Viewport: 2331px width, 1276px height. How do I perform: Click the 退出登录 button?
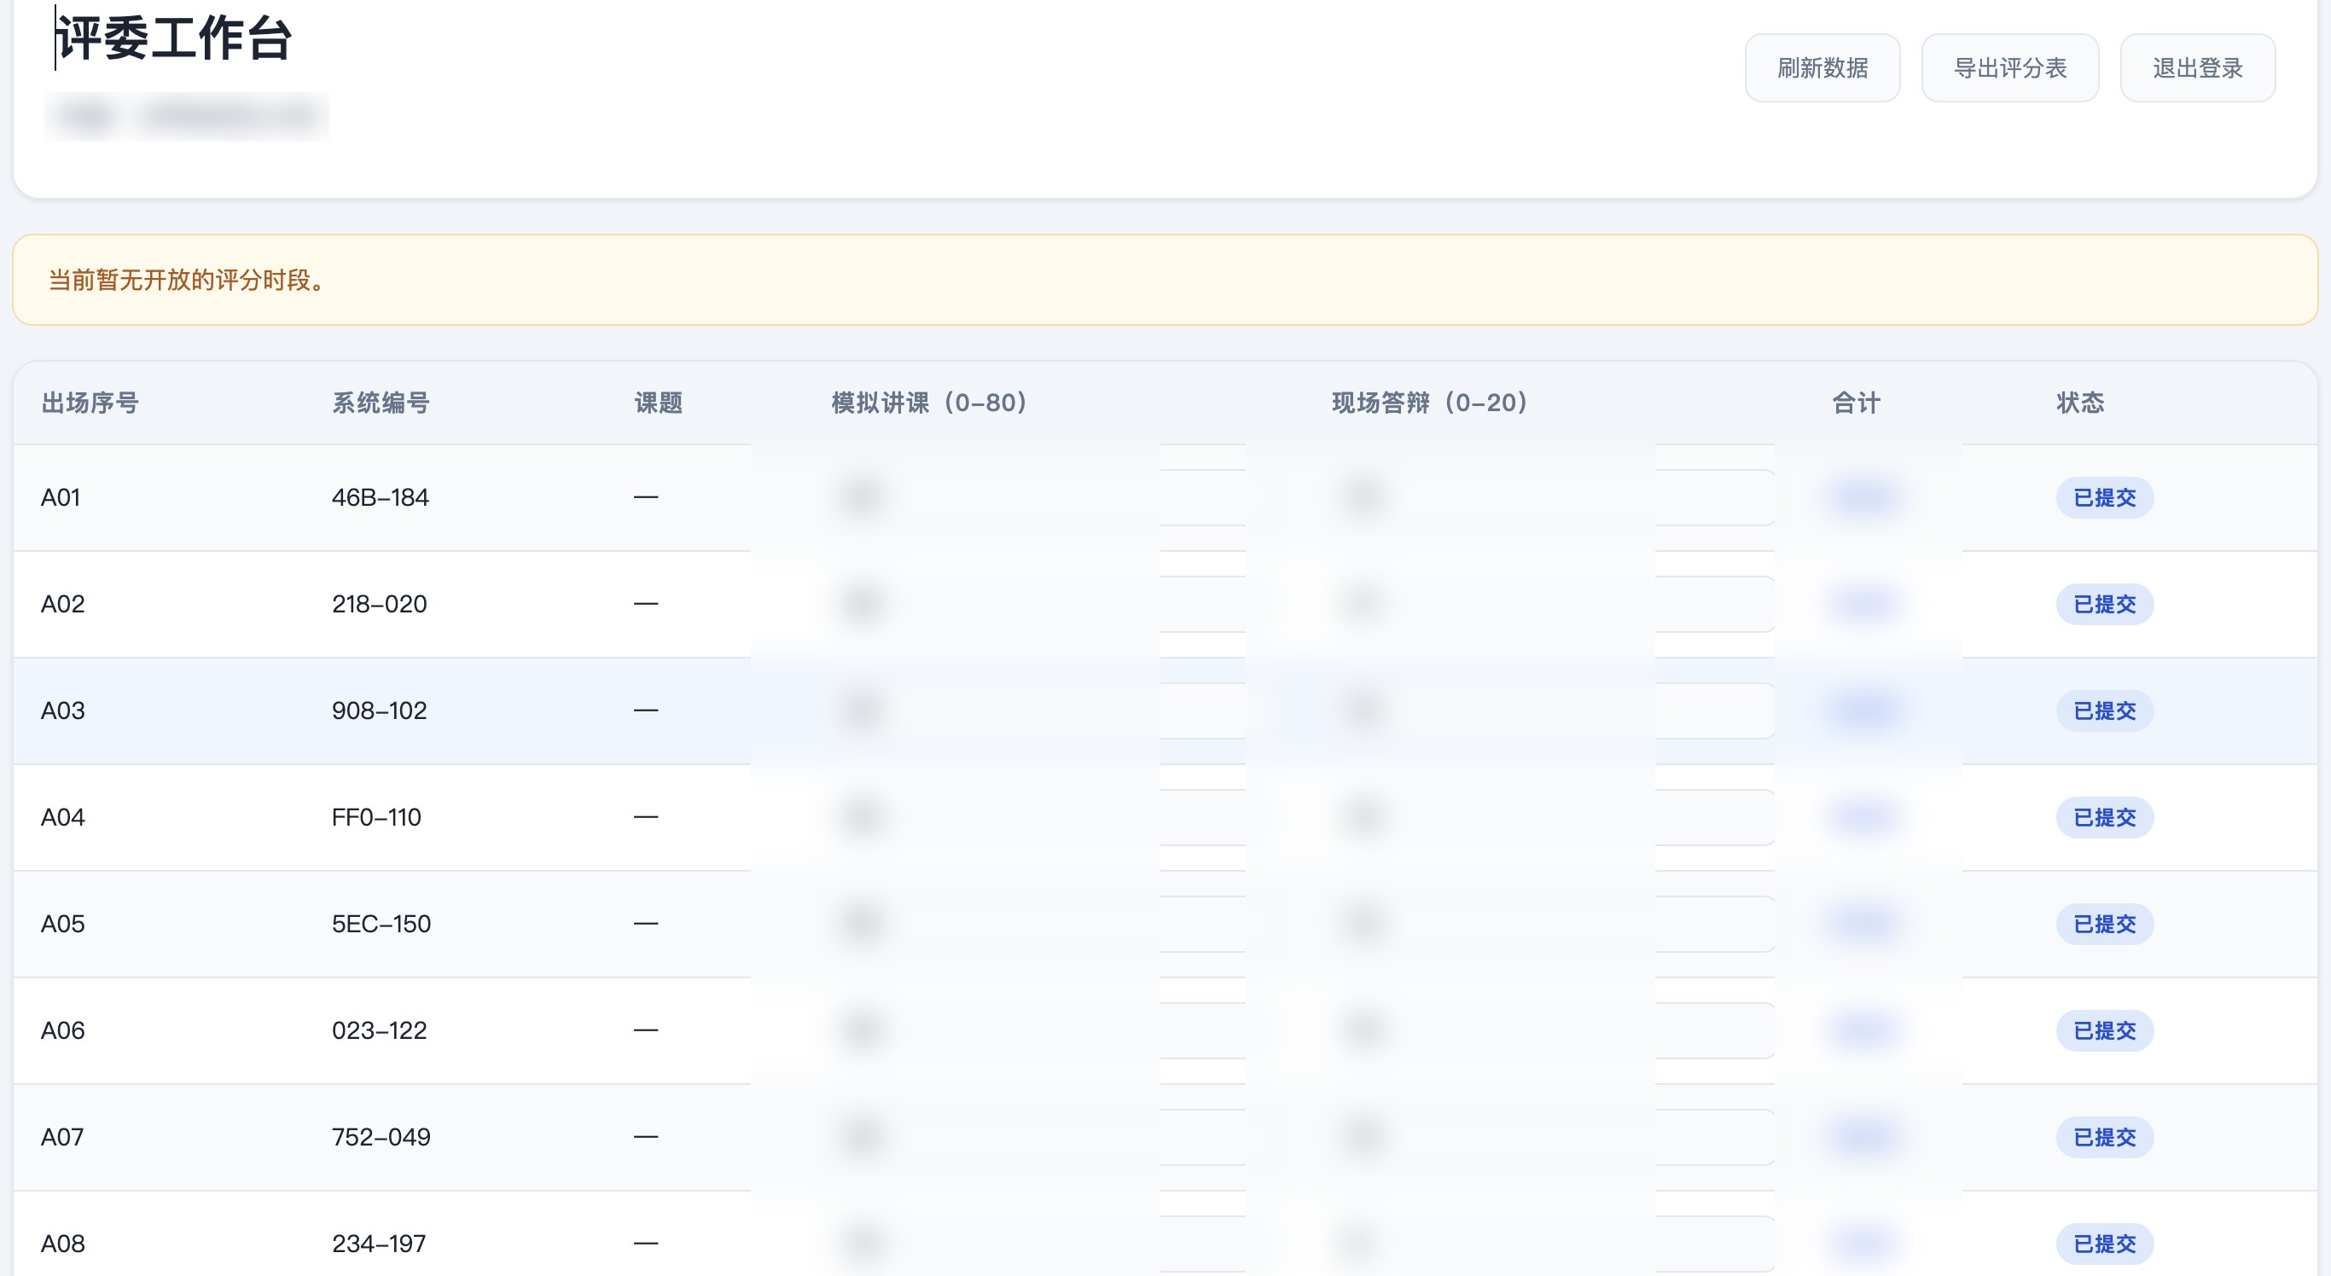coord(2197,68)
